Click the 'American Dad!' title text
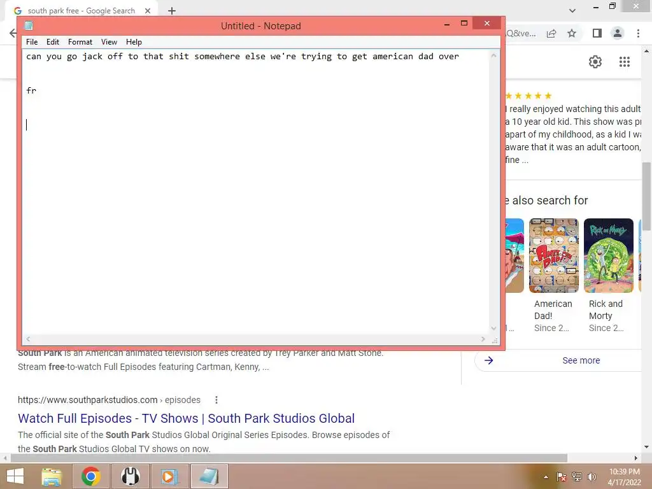 (553, 310)
